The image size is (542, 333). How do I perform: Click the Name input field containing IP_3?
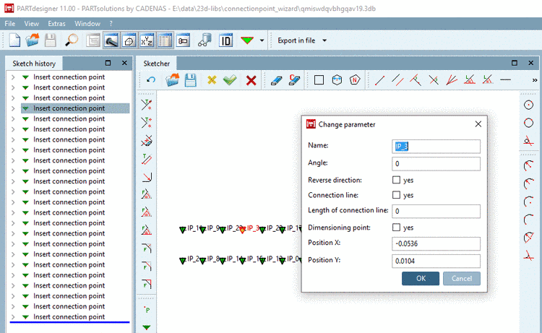[x=436, y=147]
